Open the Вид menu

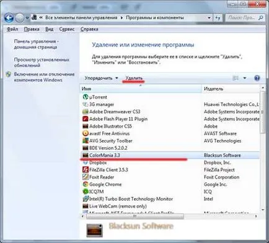[x=49, y=29]
